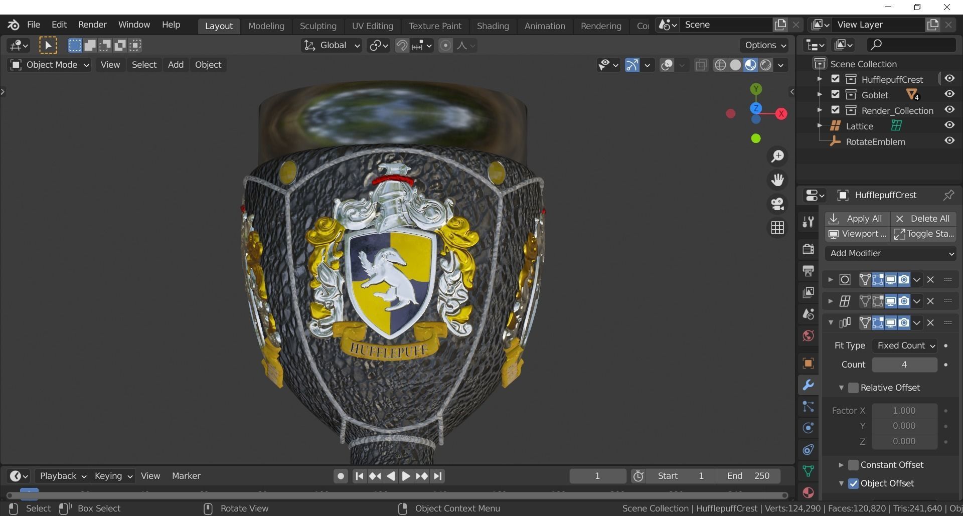Click array Count value field

coord(904,365)
